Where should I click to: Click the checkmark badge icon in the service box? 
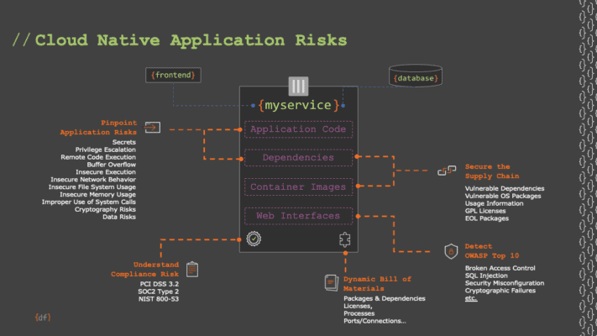click(x=254, y=239)
